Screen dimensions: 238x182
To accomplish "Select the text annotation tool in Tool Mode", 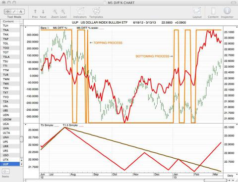I will [x=21, y=11].
